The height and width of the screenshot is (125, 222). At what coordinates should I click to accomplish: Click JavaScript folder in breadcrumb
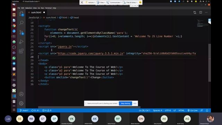pos(34,18)
